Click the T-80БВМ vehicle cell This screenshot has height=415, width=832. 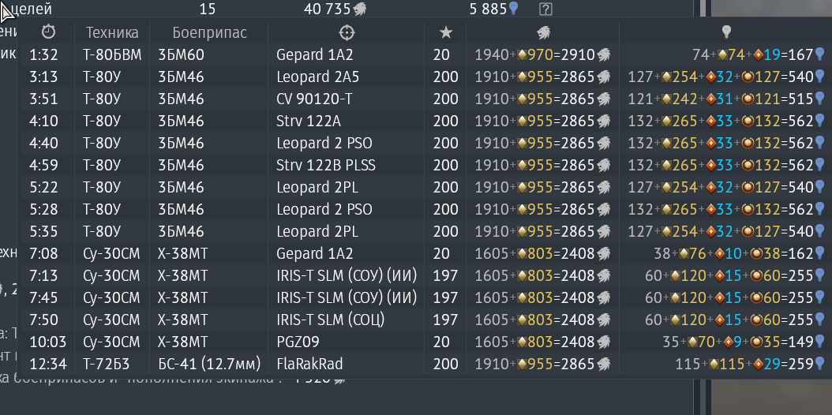tap(112, 54)
